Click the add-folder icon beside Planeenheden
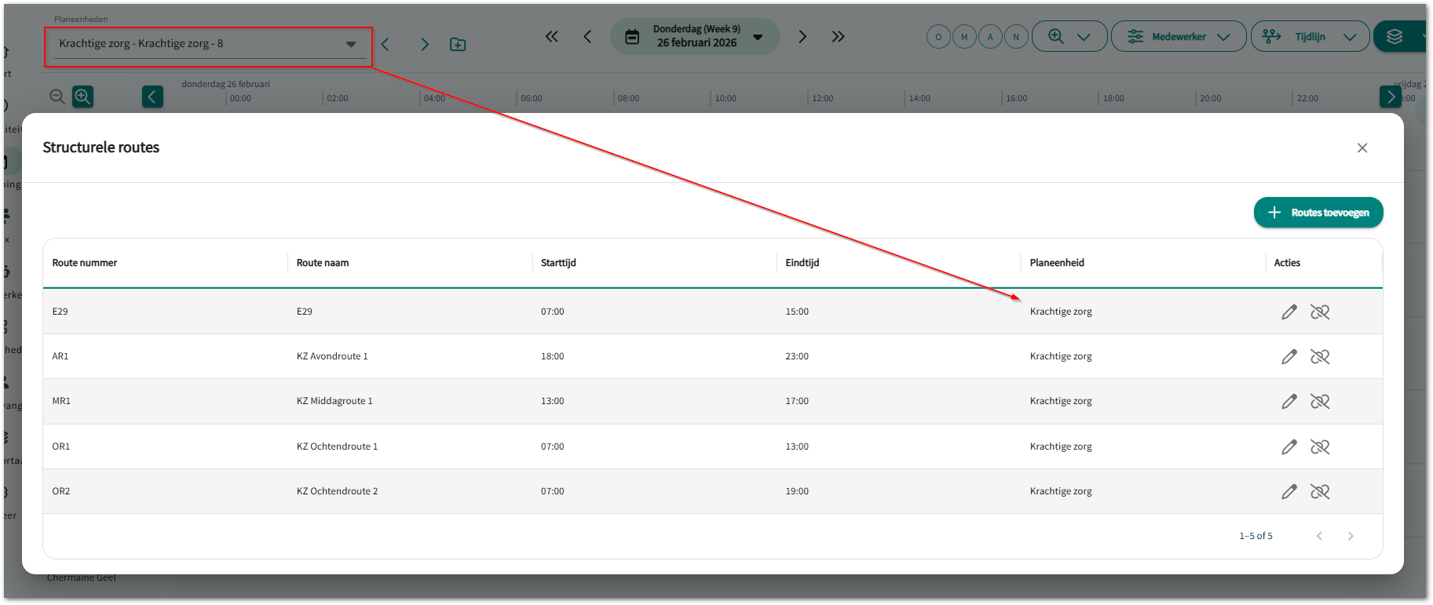 (x=458, y=45)
